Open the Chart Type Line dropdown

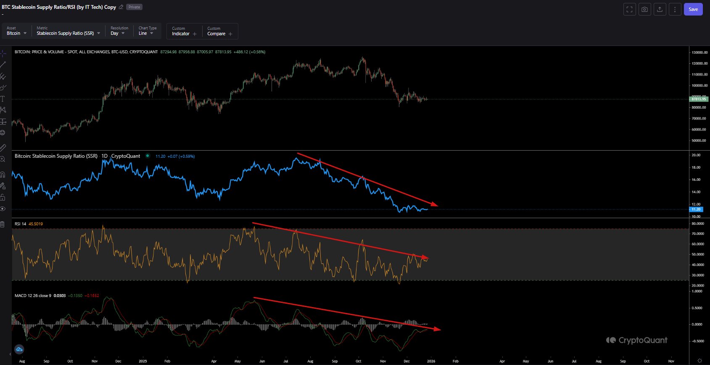[x=147, y=31]
